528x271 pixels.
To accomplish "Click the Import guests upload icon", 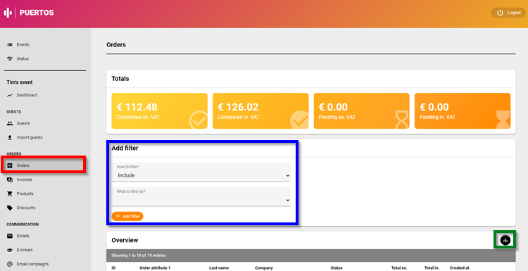I will (x=10, y=137).
